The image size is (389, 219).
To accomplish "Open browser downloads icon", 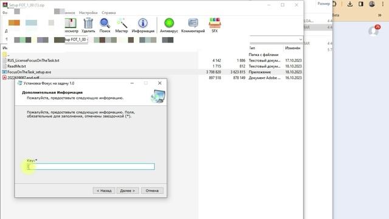I will tap(350, 4).
